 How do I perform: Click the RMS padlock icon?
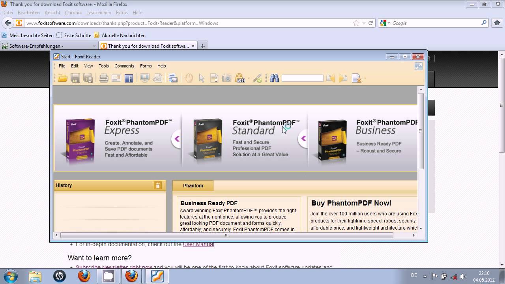[240, 78]
